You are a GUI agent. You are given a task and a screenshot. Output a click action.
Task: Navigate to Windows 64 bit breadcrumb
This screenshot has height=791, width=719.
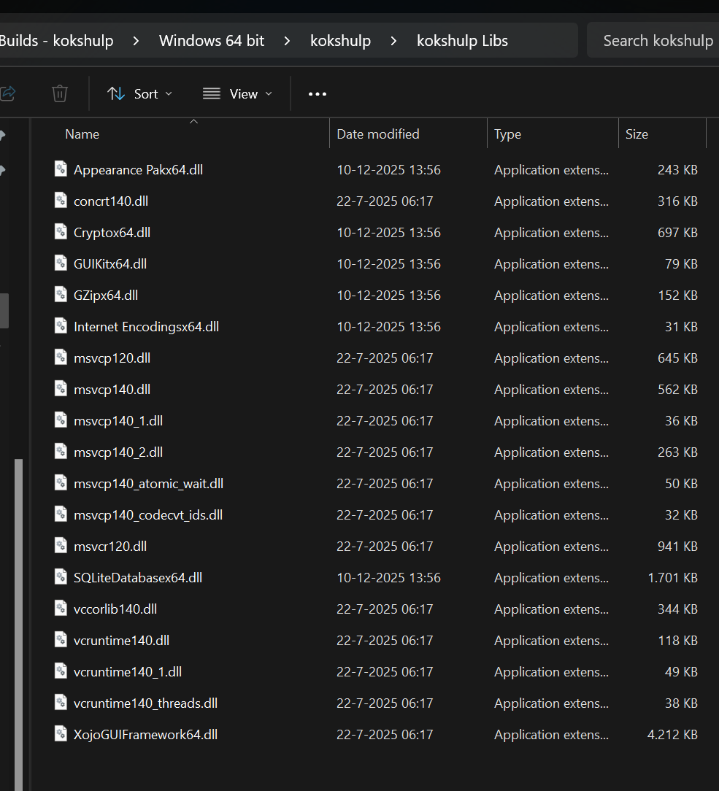coord(212,41)
